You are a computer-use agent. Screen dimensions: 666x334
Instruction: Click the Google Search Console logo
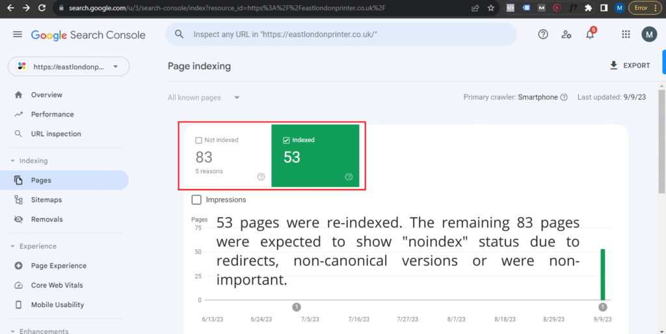pyautogui.click(x=88, y=35)
